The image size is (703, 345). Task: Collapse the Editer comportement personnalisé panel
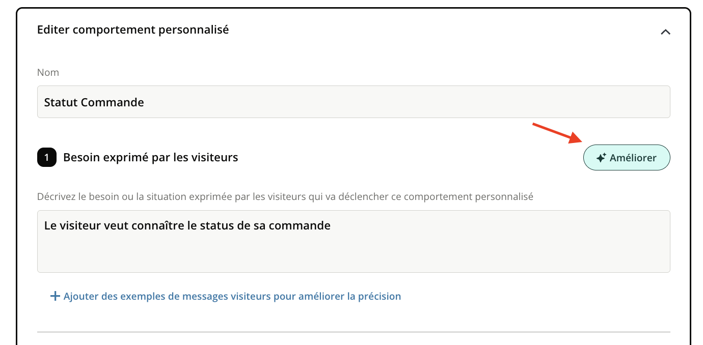coord(665,32)
